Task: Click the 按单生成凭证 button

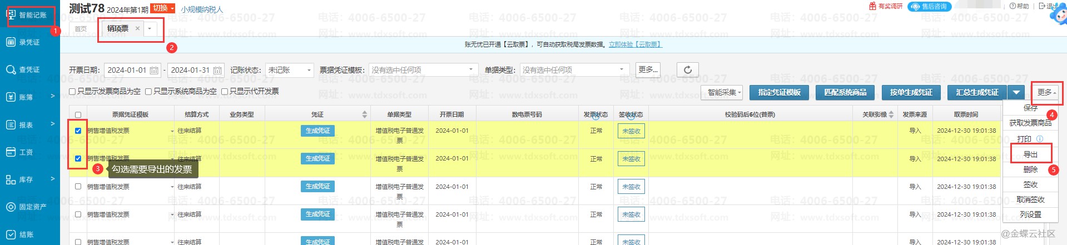Action: click(911, 92)
